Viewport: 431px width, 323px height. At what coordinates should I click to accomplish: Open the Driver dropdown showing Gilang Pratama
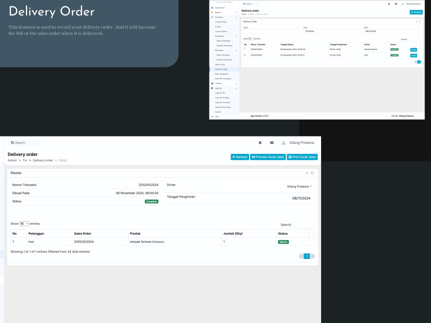[x=299, y=186]
